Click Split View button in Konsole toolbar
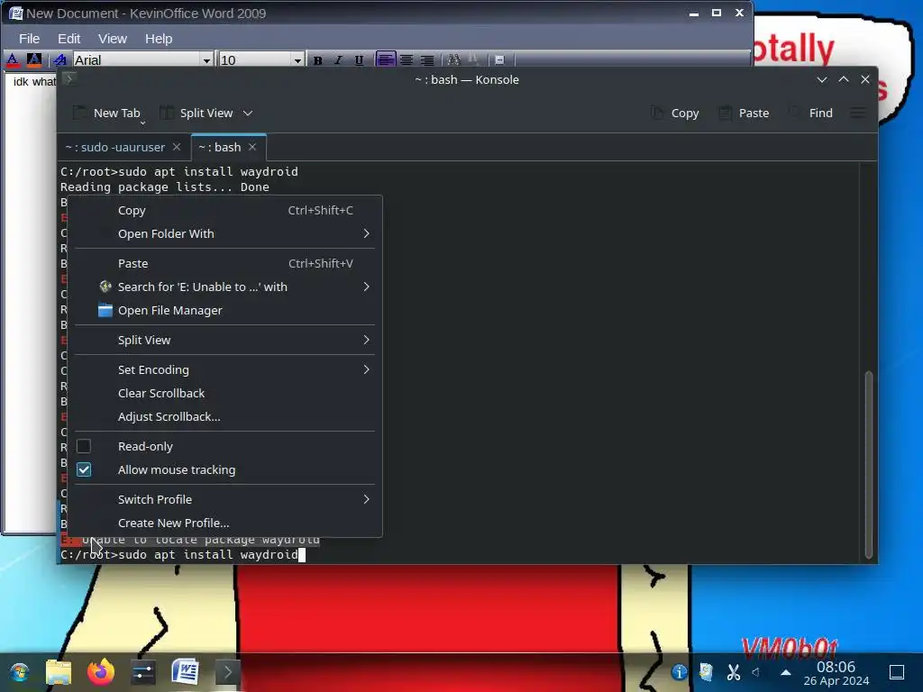 [x=197, y=113]
